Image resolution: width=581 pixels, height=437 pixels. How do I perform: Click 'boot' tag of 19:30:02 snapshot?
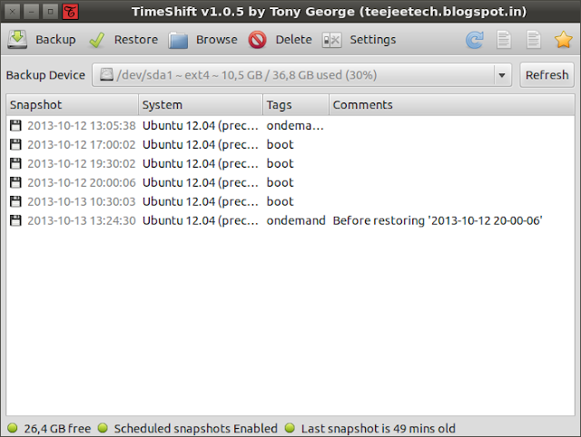pyautogui.click(x=281, y=163)
